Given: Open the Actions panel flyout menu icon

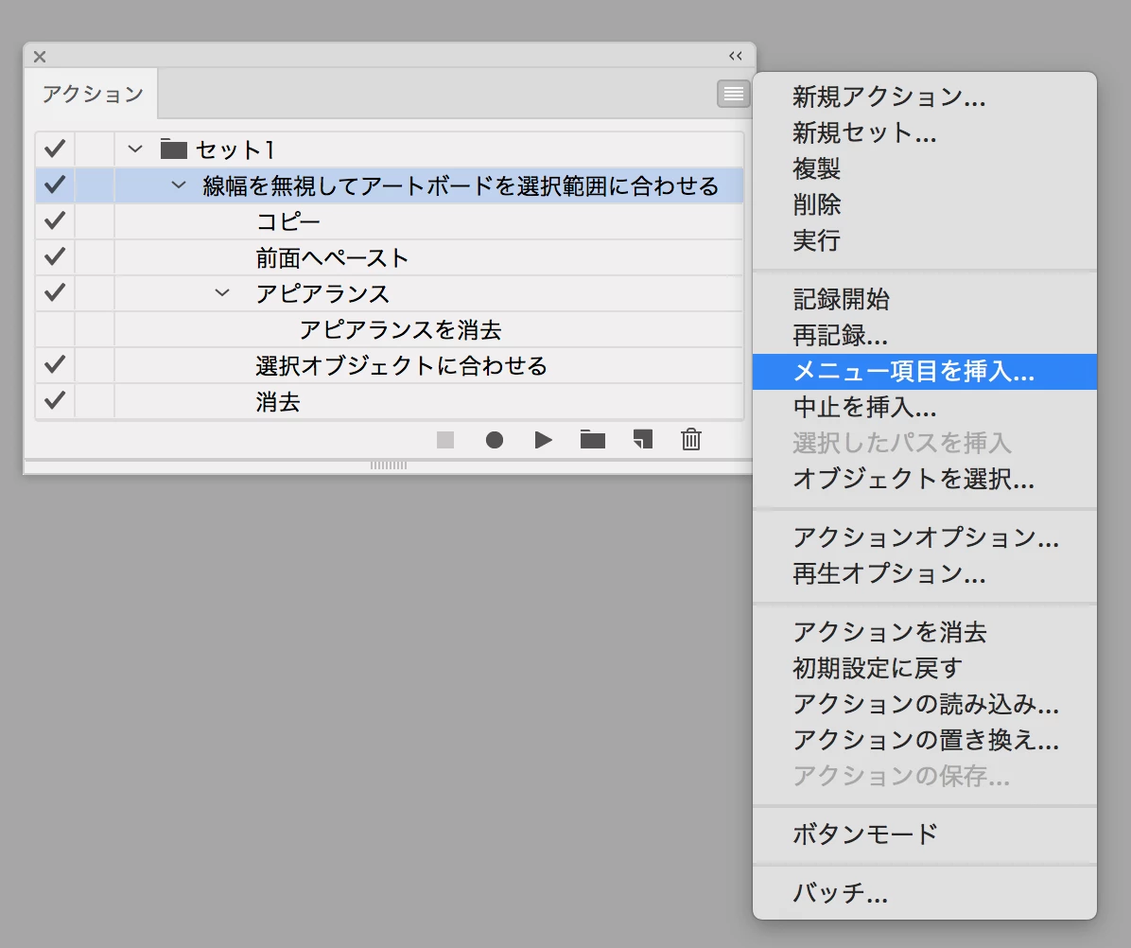Looking at the screenshot, I should click(734, 94).
